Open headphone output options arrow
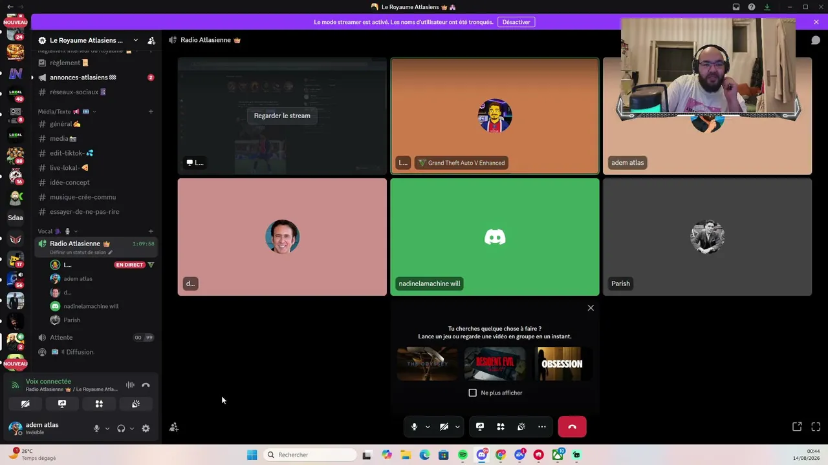828x465 pixels. tap(132, 428)
